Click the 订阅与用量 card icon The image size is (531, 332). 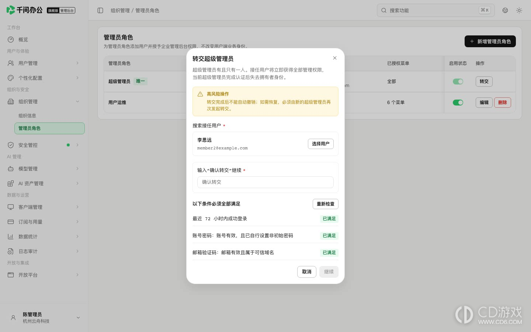point(11,222)
